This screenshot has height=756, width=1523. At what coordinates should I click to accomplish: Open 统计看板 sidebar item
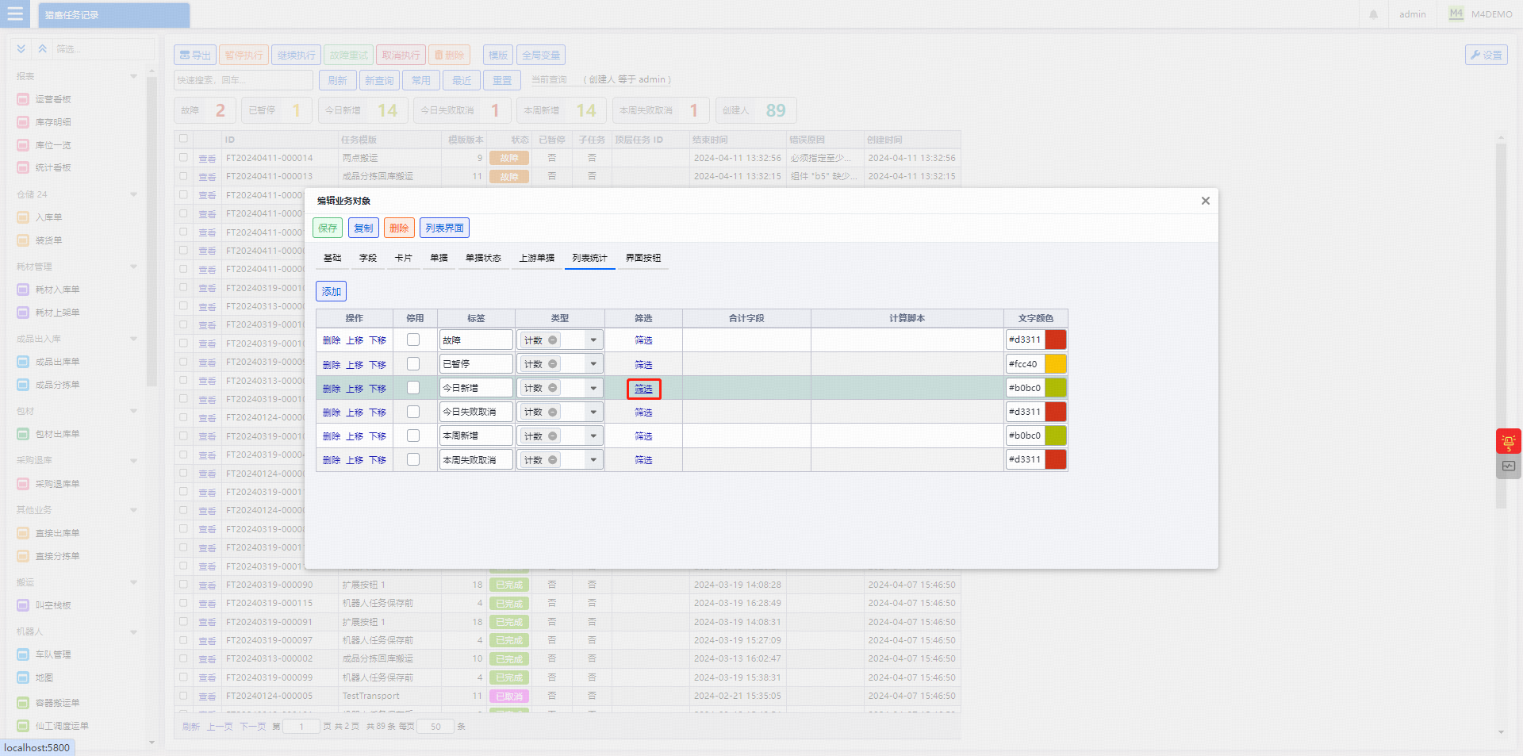pos(53,167)
